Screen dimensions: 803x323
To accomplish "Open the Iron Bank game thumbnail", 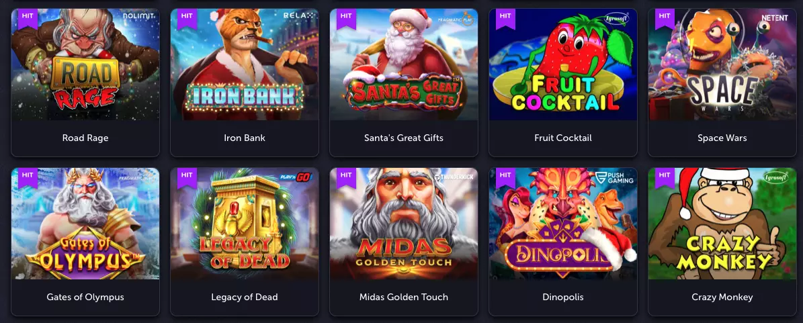I will click(245, 64).
